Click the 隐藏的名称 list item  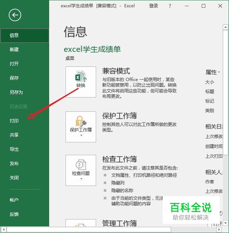click(122, 191)
